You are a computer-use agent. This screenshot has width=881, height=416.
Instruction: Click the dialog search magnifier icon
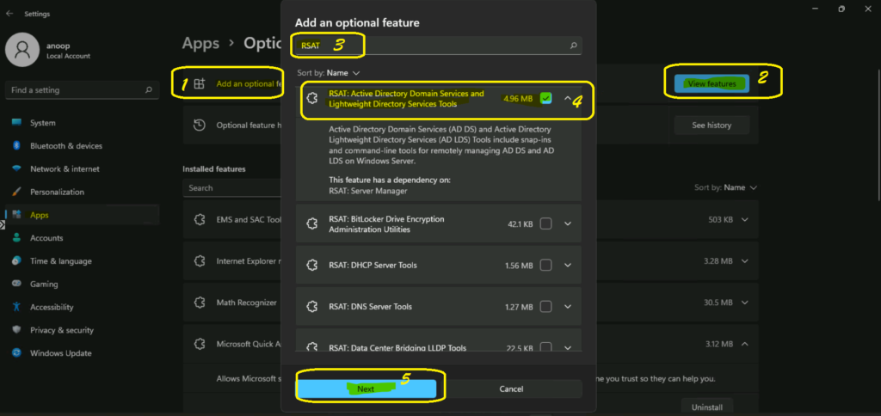click(573, 46)
